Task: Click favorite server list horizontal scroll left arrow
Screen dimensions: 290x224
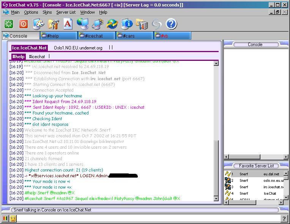Action: click(226, 202)
